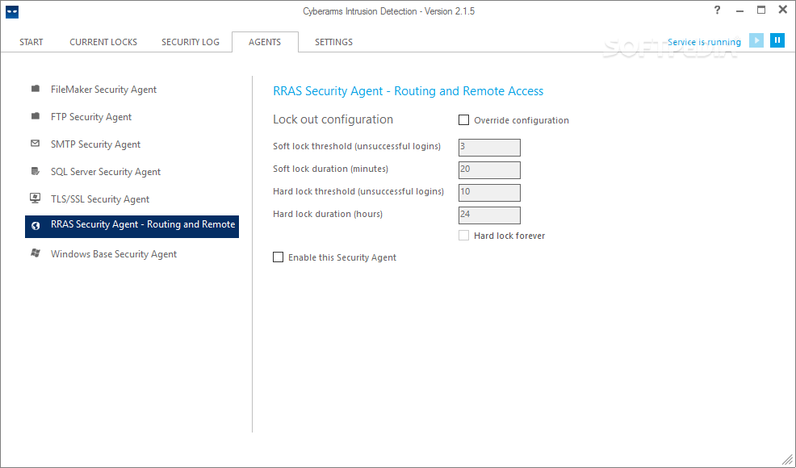Click the Soft lock threshold field

(x=489, y=147)
